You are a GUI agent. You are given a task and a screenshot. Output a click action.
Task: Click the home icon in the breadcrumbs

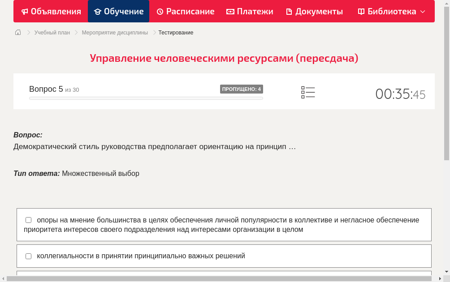coord(18,32)
